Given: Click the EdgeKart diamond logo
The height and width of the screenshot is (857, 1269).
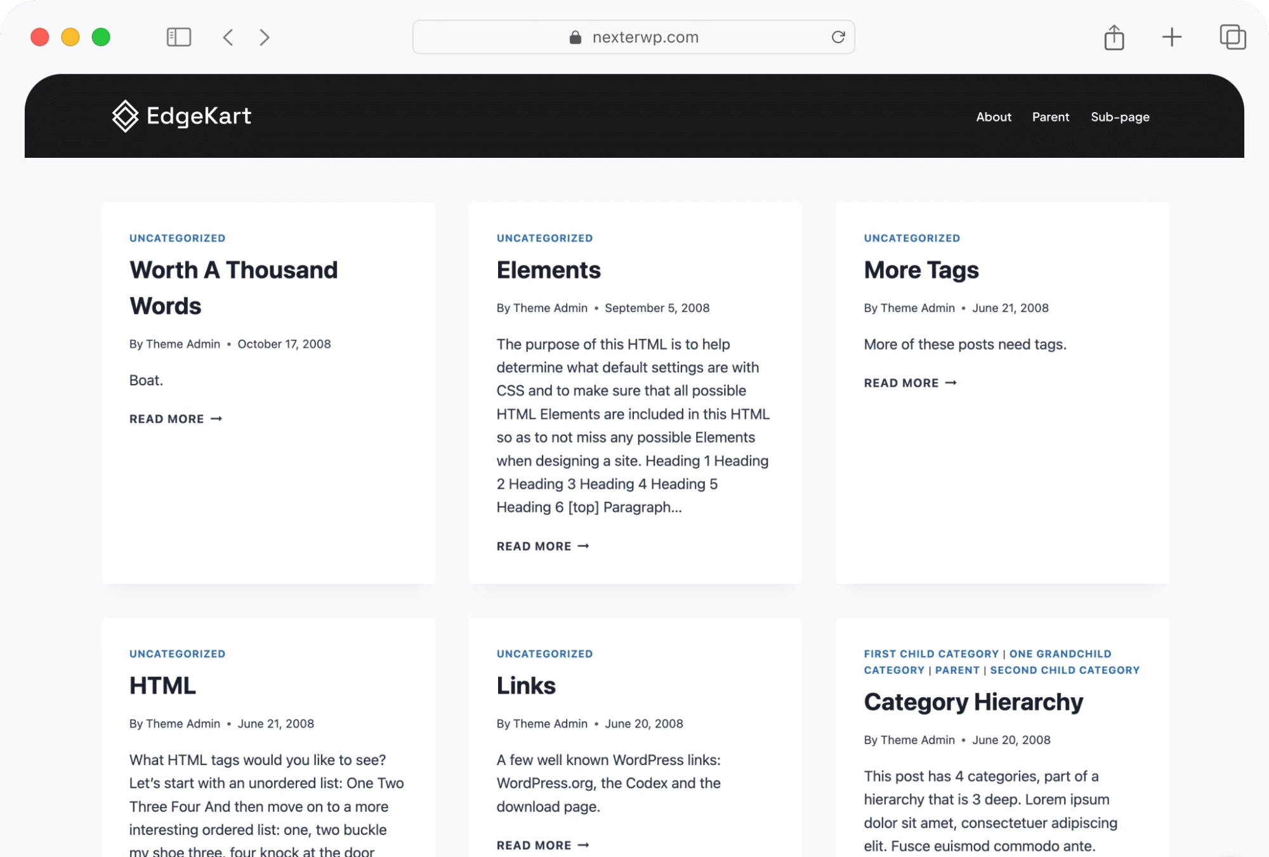Looking at the screenshot, I should 125,116.
